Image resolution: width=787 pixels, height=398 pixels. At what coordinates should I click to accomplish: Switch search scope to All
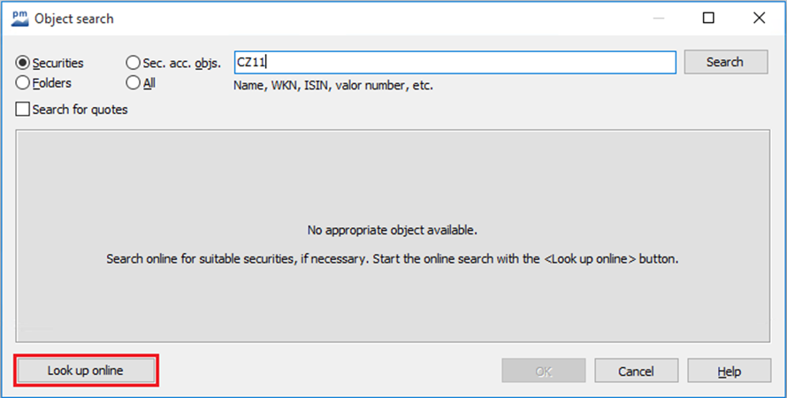[134, 83]
